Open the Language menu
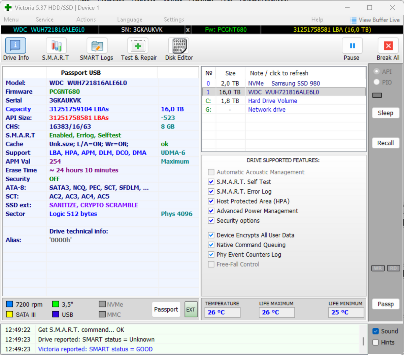 point(130,20)
